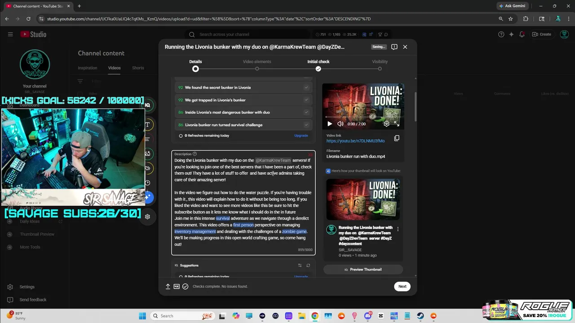Click the video progress bar
The height and width of the screenshot is (323, 575).
pos(363,118)
